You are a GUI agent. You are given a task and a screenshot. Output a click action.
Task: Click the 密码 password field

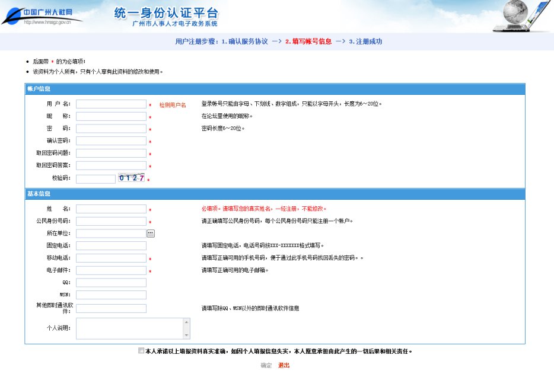(x=111, y=129)
